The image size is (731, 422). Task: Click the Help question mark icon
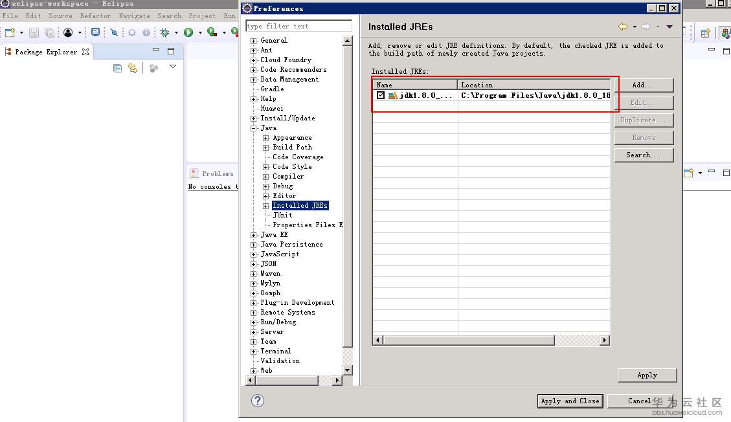coord(257,401)
